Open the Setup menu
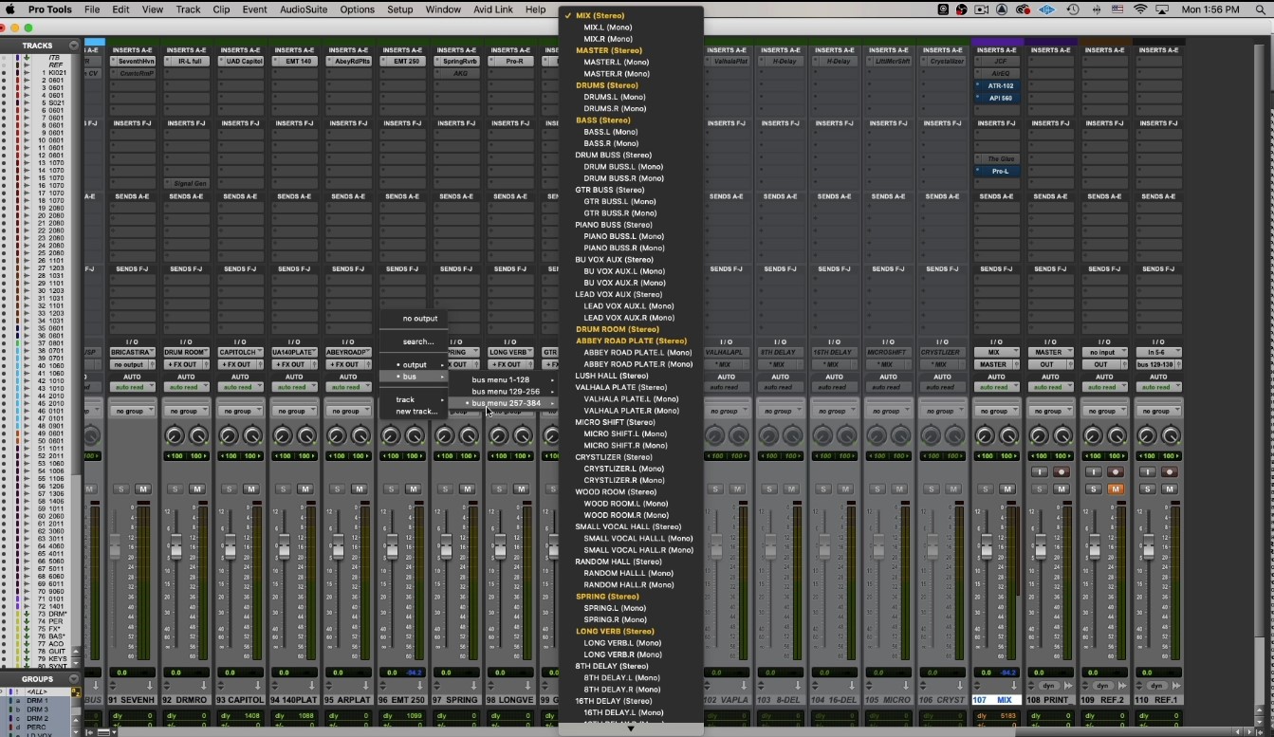The image size is (1274, 737). click(399, 9)
